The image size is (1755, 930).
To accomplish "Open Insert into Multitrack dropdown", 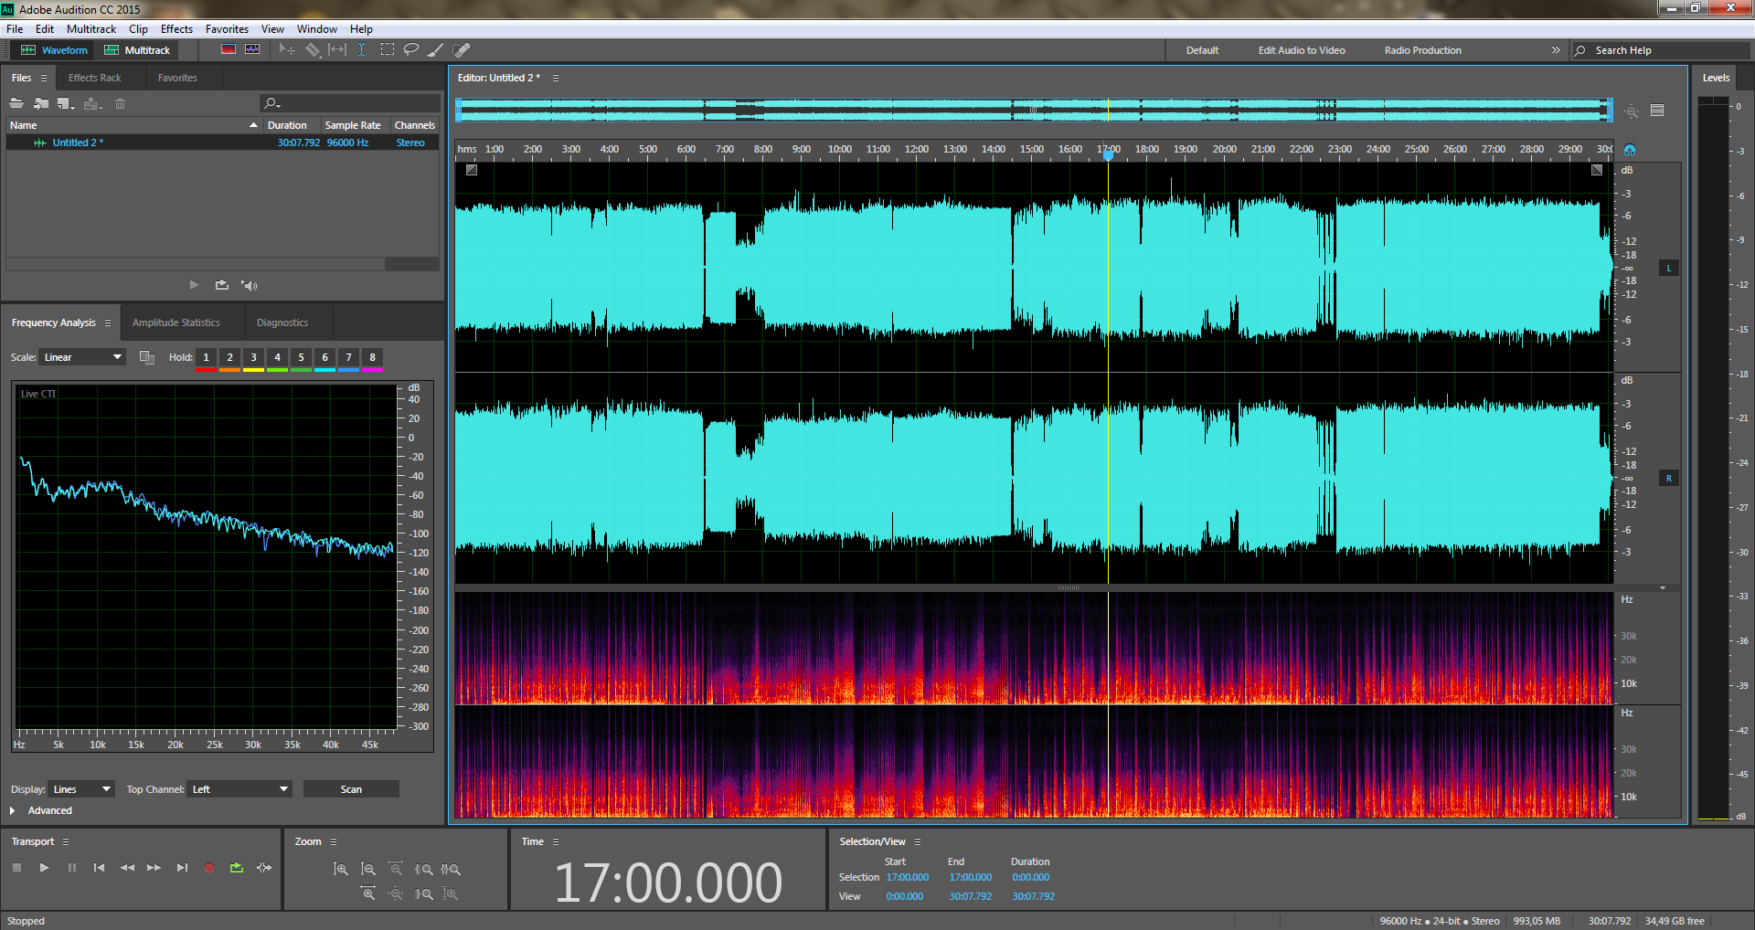I will (92, 103).
